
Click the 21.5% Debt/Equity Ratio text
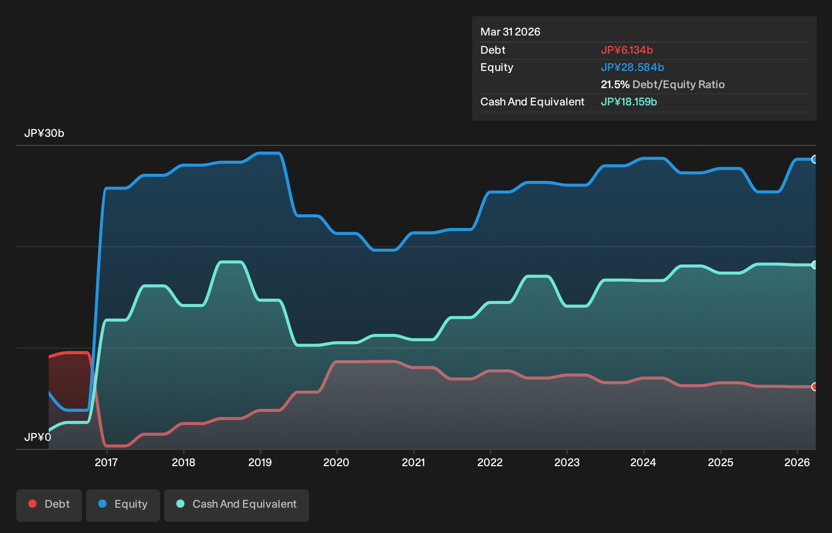[663, 84]
